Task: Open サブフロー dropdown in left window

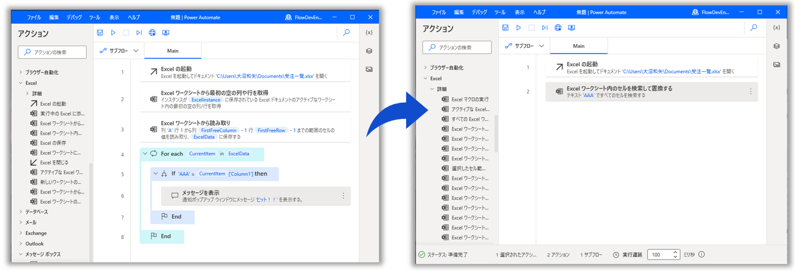Action: pos(119,51)
